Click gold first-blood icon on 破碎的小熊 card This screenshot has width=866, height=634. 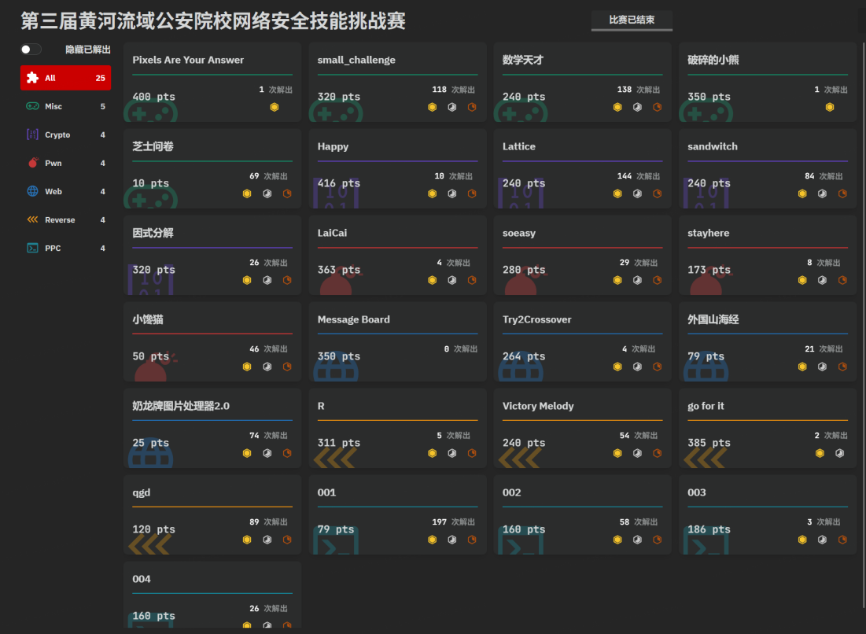(x=829, y=107)
